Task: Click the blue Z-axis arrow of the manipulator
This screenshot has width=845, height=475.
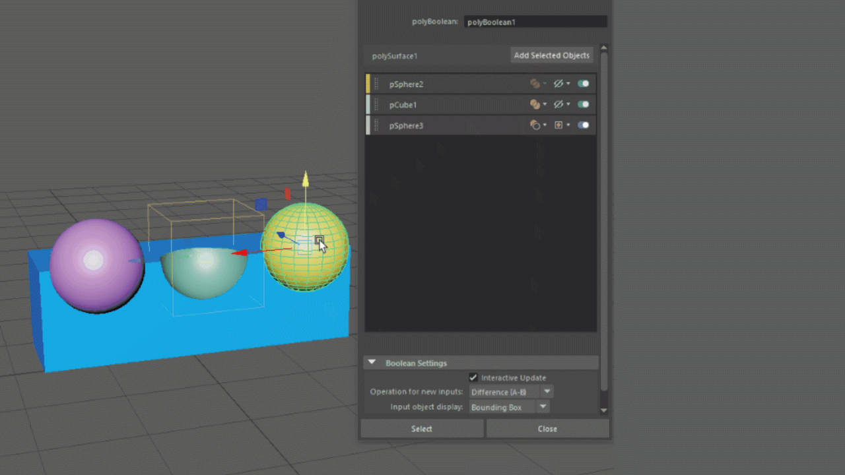Action: click(281, 235)
